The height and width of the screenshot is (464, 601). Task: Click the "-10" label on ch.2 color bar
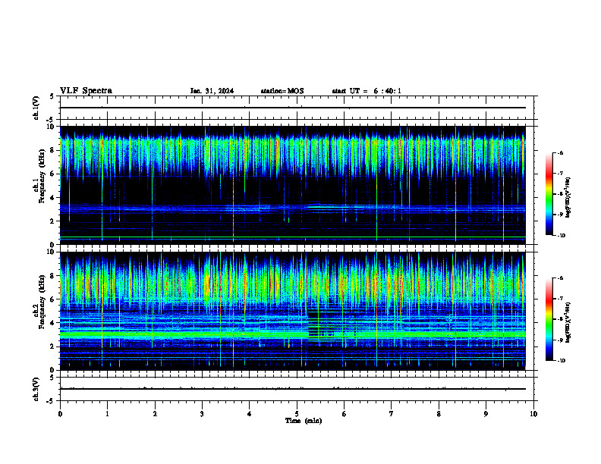pyautogui.click(x=561, y=361)
